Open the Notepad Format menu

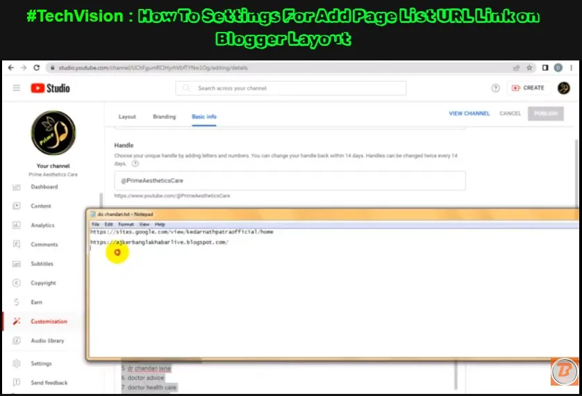[x=126, y=224]
